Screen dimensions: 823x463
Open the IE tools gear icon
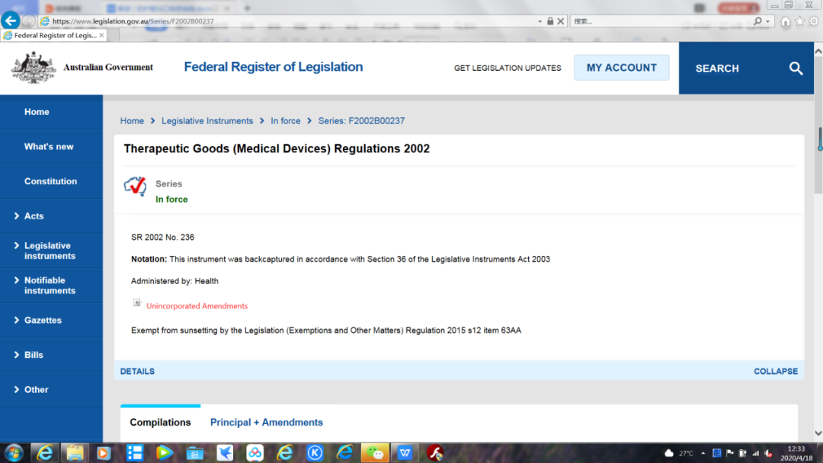tap(812, 21)
